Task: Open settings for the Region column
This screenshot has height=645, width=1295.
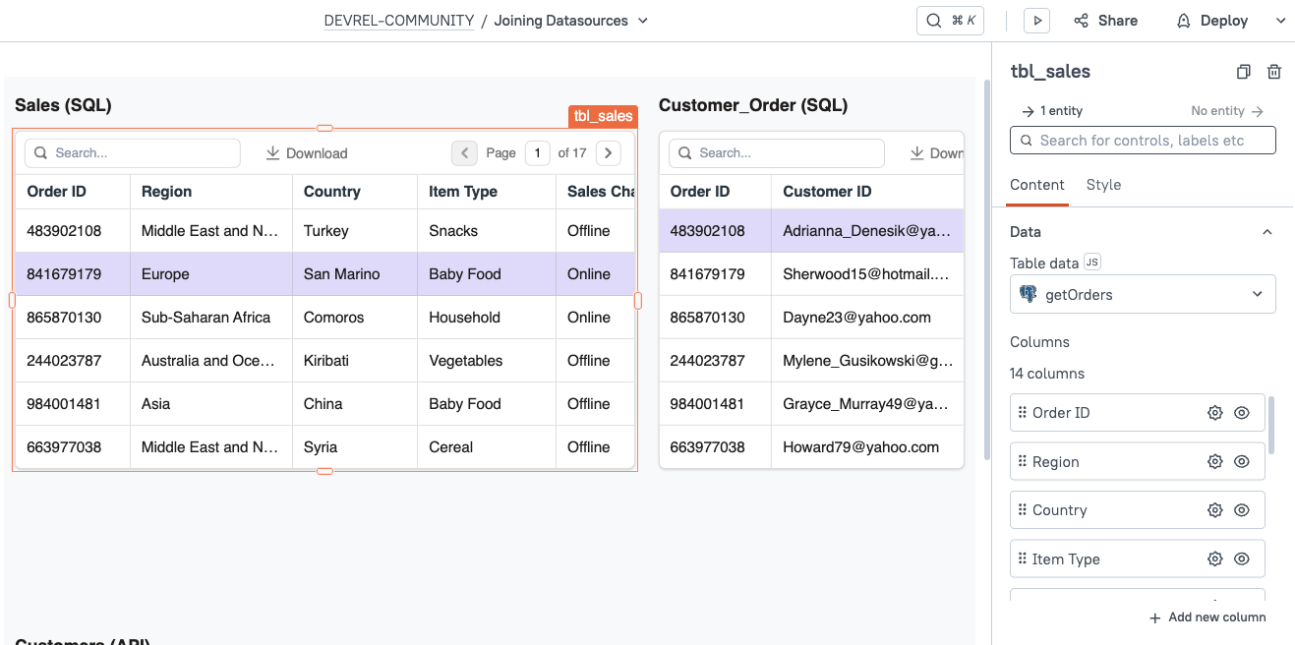Action: point(1214,460)
